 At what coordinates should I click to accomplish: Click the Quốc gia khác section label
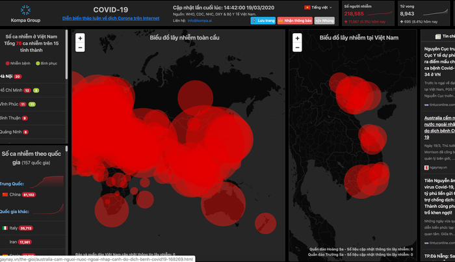pyautogui.click(x=14, y=211)
